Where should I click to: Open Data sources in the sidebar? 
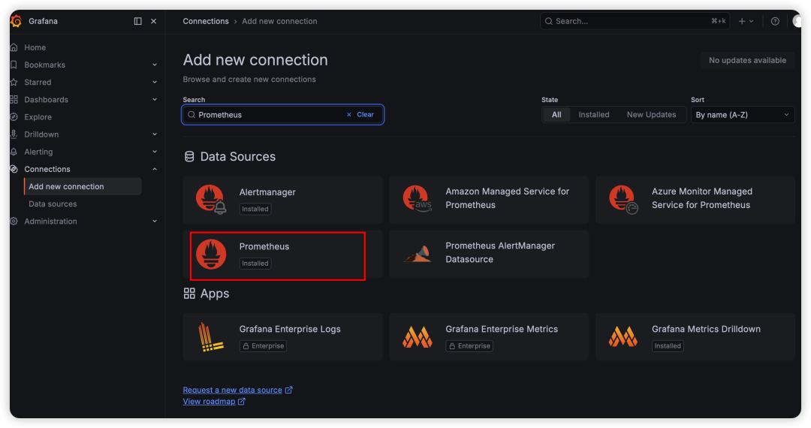[x=53, y=204]
